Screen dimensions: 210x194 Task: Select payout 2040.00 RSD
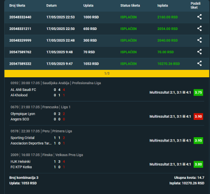pos(167,40)
